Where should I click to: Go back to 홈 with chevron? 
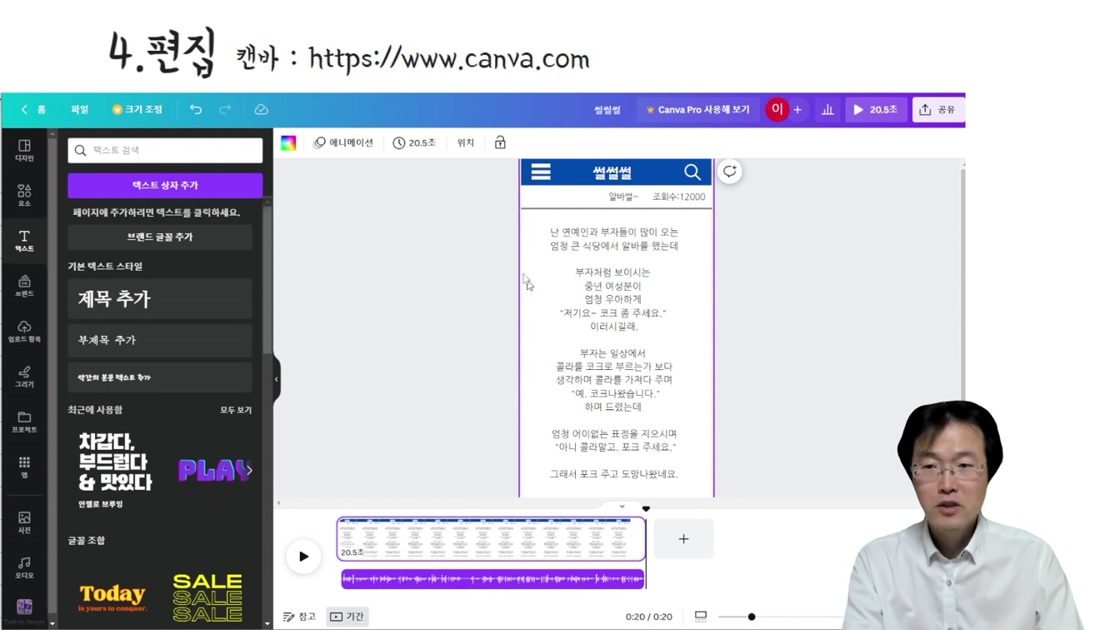32,109
